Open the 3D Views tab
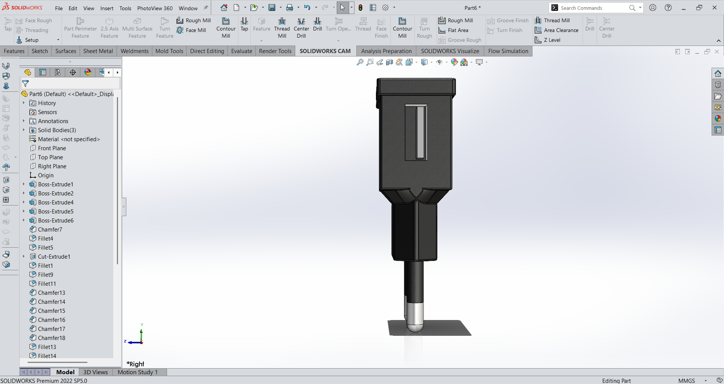 [x=95, y=372]
